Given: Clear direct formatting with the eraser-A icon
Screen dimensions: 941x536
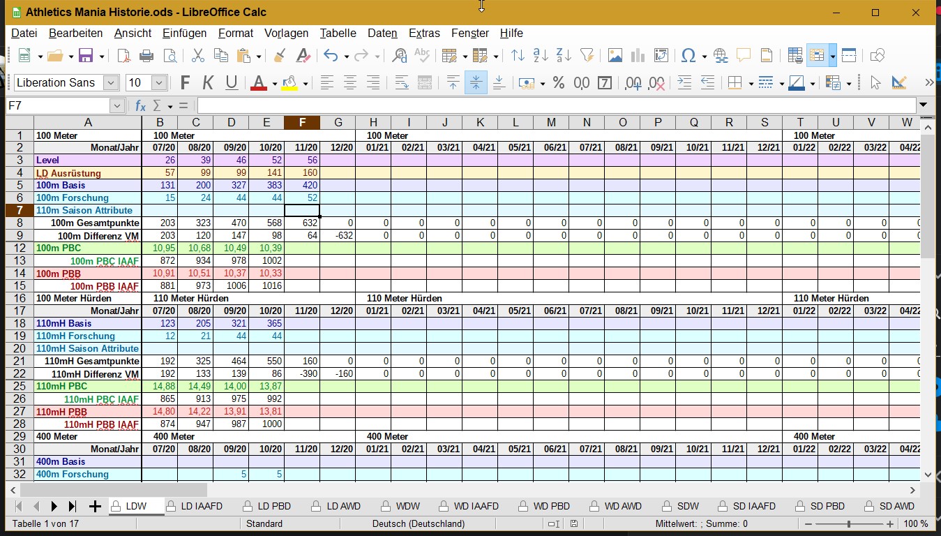Looking at the screenshot, I should coord(303,56).
